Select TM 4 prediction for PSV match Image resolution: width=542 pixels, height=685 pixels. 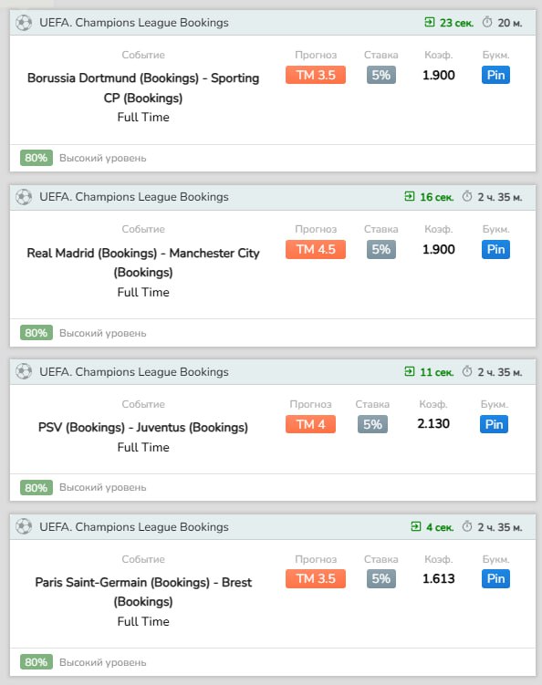click(310, 424)
